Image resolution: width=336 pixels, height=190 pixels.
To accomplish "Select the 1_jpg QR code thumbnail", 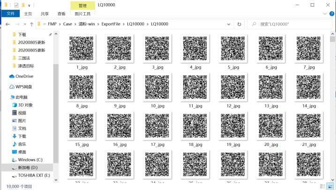I will point(82,48).
